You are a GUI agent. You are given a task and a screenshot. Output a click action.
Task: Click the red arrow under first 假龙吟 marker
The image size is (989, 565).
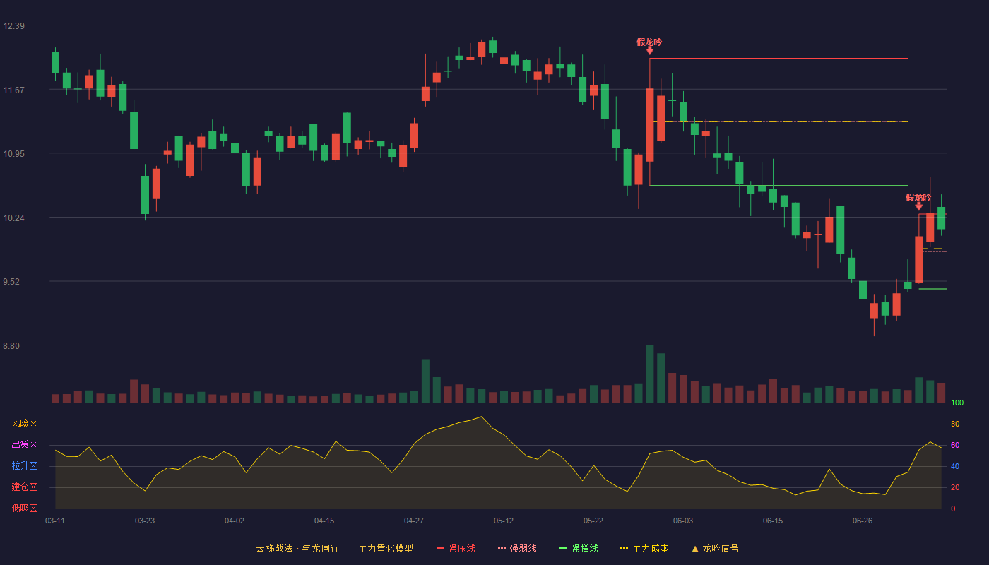tap(650, 51)
